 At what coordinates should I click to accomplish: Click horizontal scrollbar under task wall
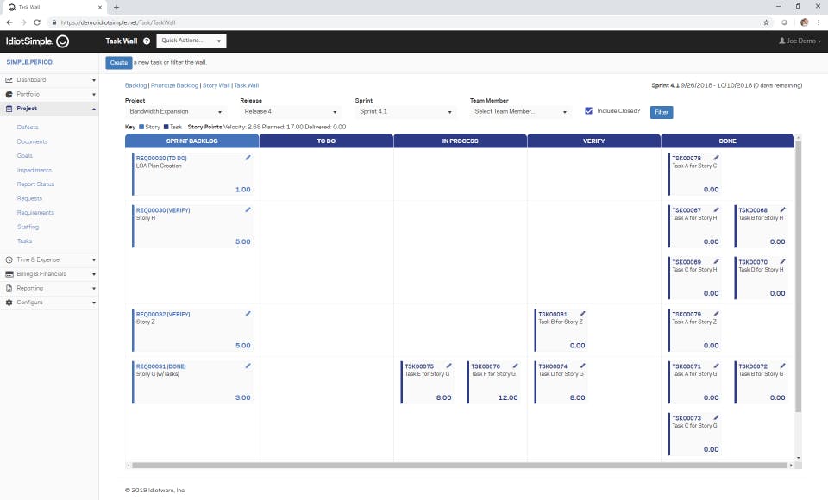tap(460, 466)
